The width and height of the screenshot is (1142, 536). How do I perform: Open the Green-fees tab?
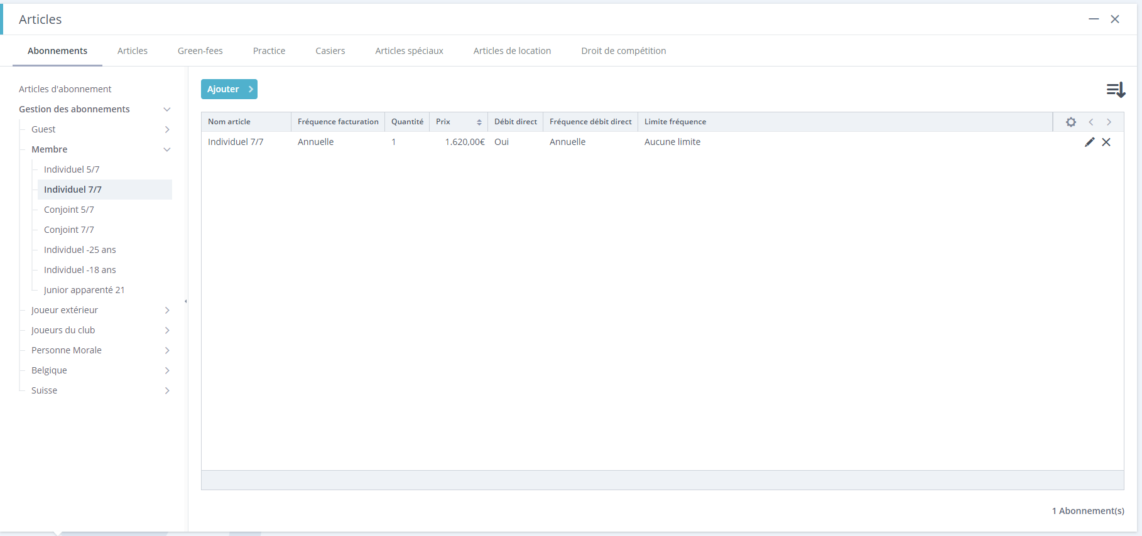tap(200, 51)
